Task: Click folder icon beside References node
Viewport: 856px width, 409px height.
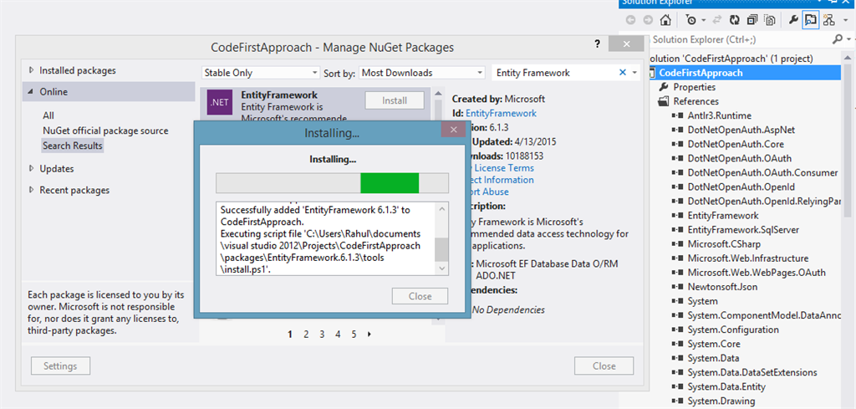Action: (664, 101)
